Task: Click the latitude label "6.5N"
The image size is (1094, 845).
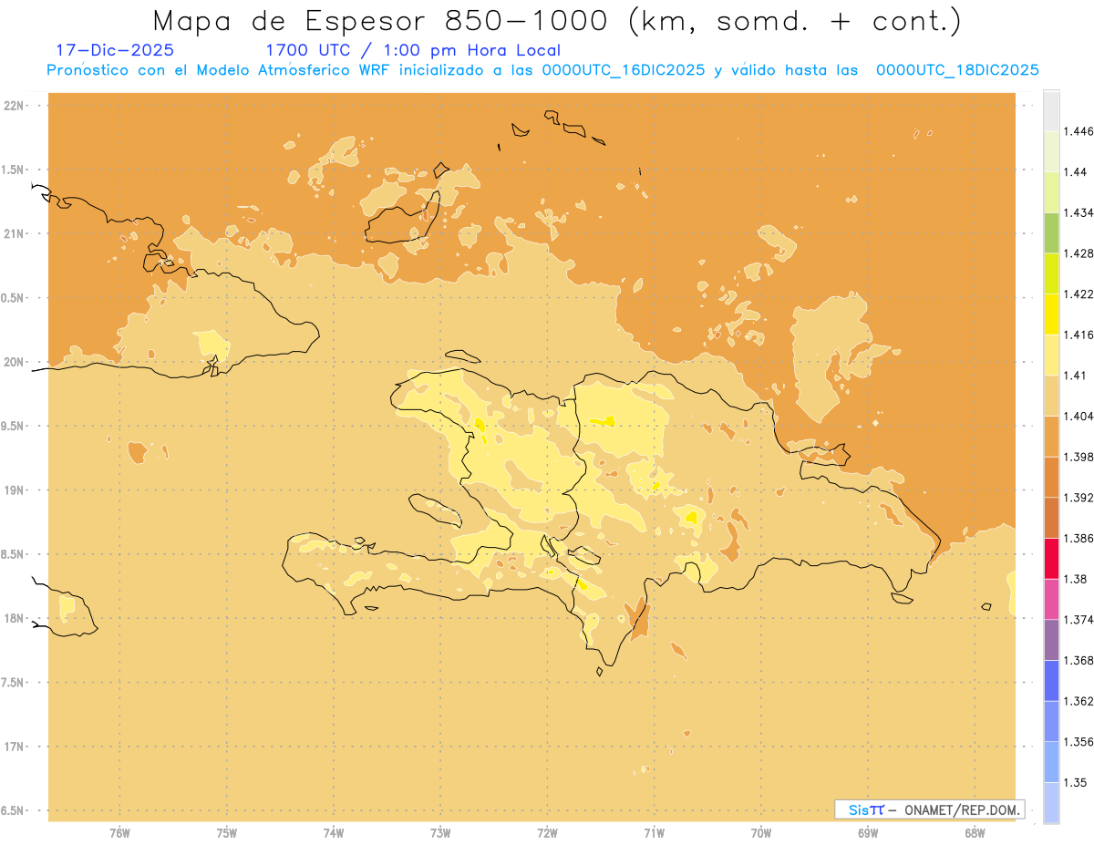Action: coord(14,811)
